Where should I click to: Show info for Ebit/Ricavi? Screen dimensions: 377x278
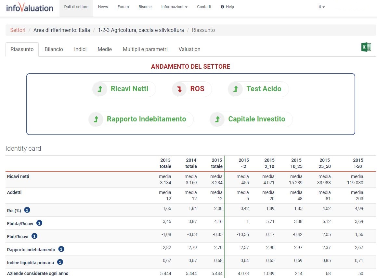[34, 236]
